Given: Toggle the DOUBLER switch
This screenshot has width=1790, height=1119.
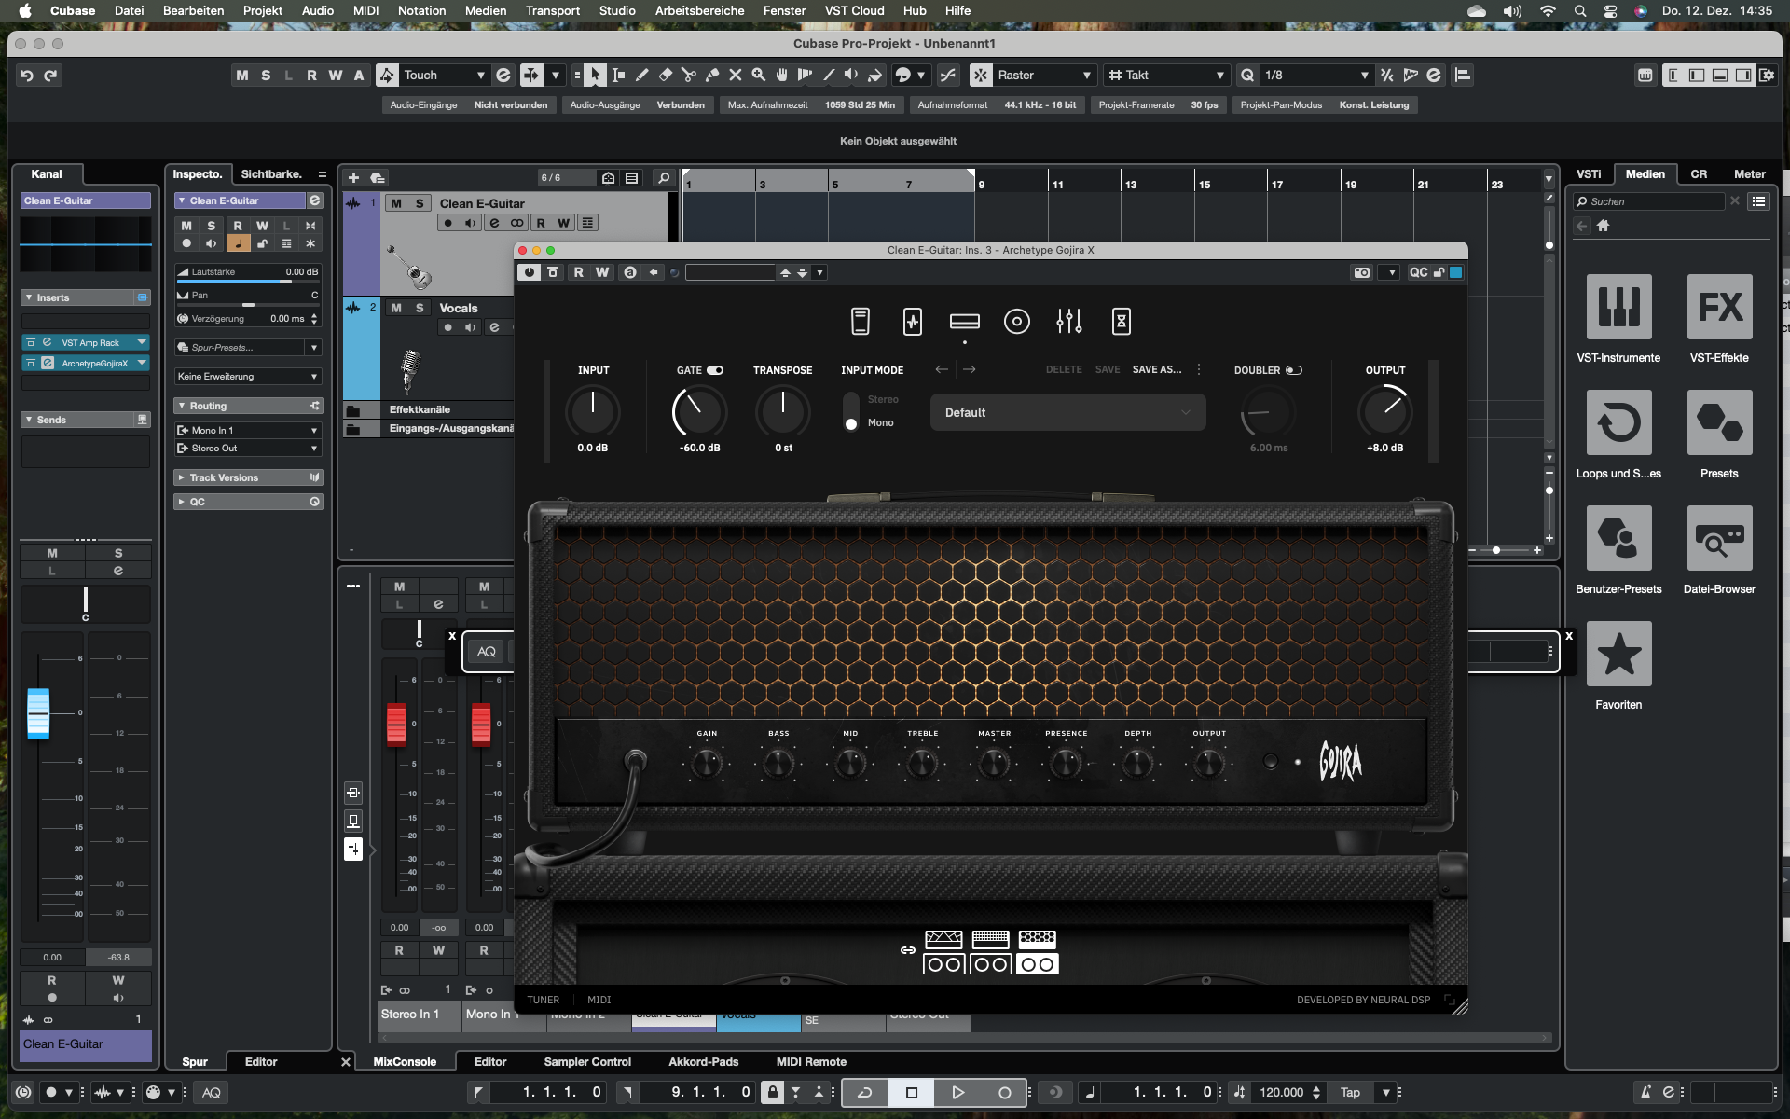Looking at the screenshot, I should (1294, 370).
